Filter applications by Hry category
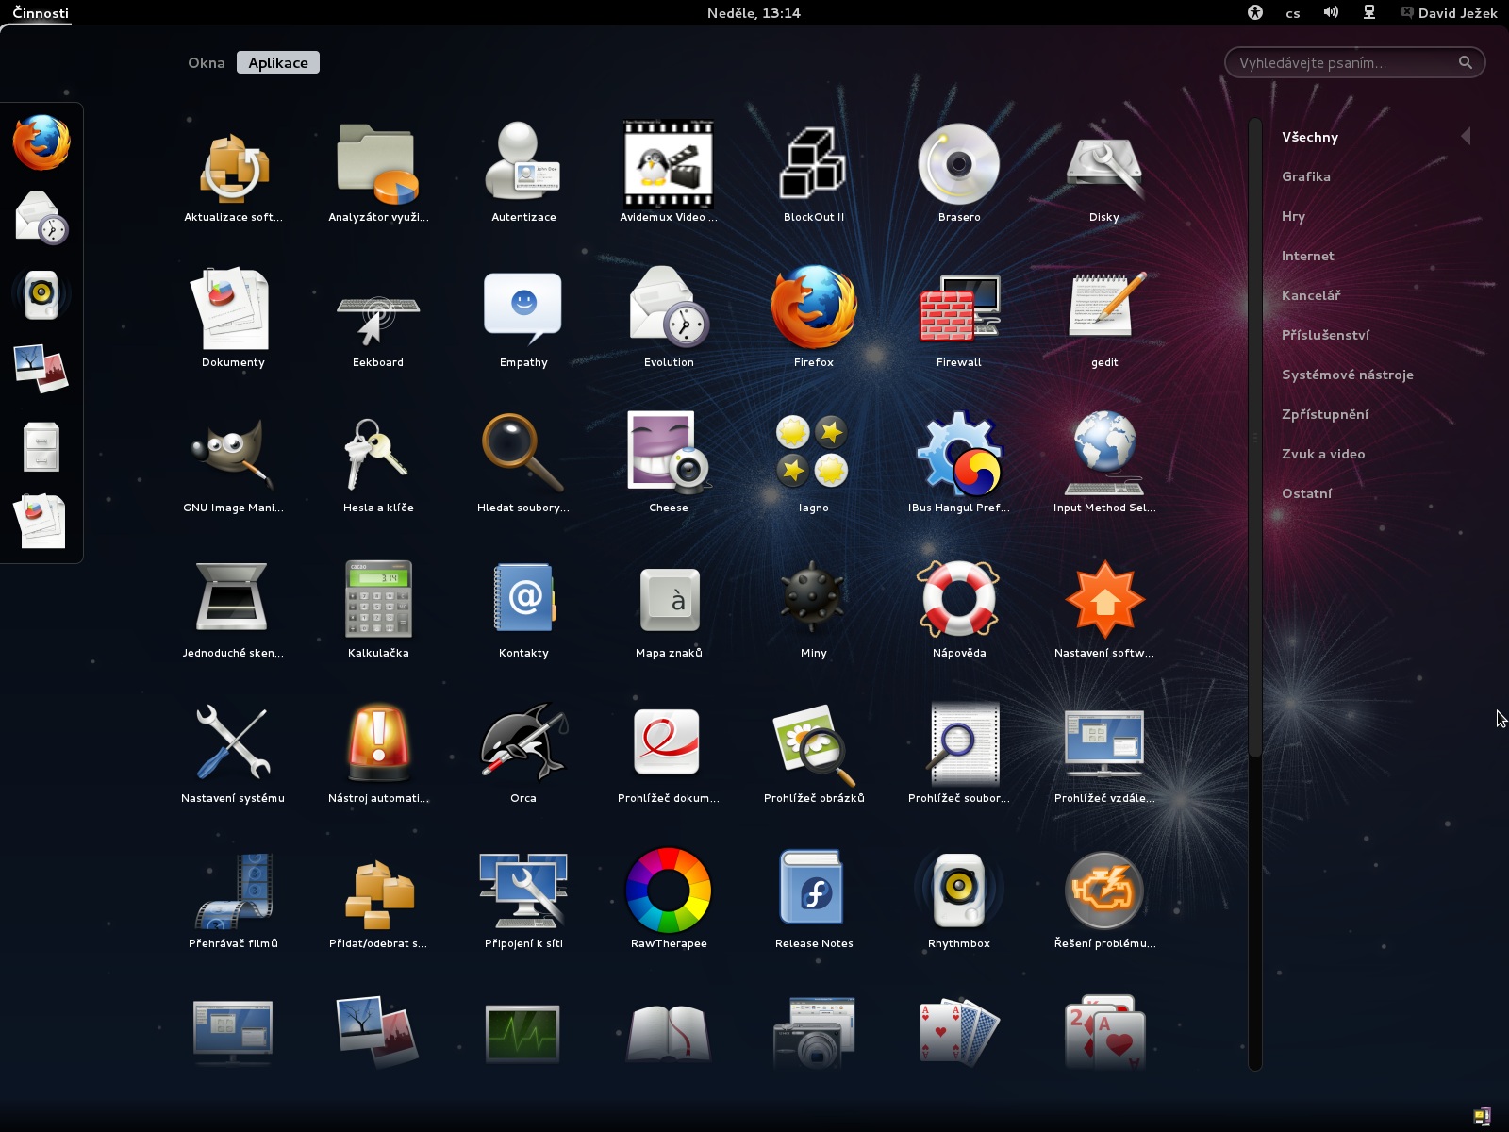The height and width of the screenshot is (1132, 1509). click(1293, 216)
